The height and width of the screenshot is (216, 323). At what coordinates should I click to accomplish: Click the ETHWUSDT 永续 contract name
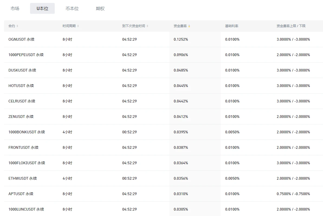(x=22, y=178)
